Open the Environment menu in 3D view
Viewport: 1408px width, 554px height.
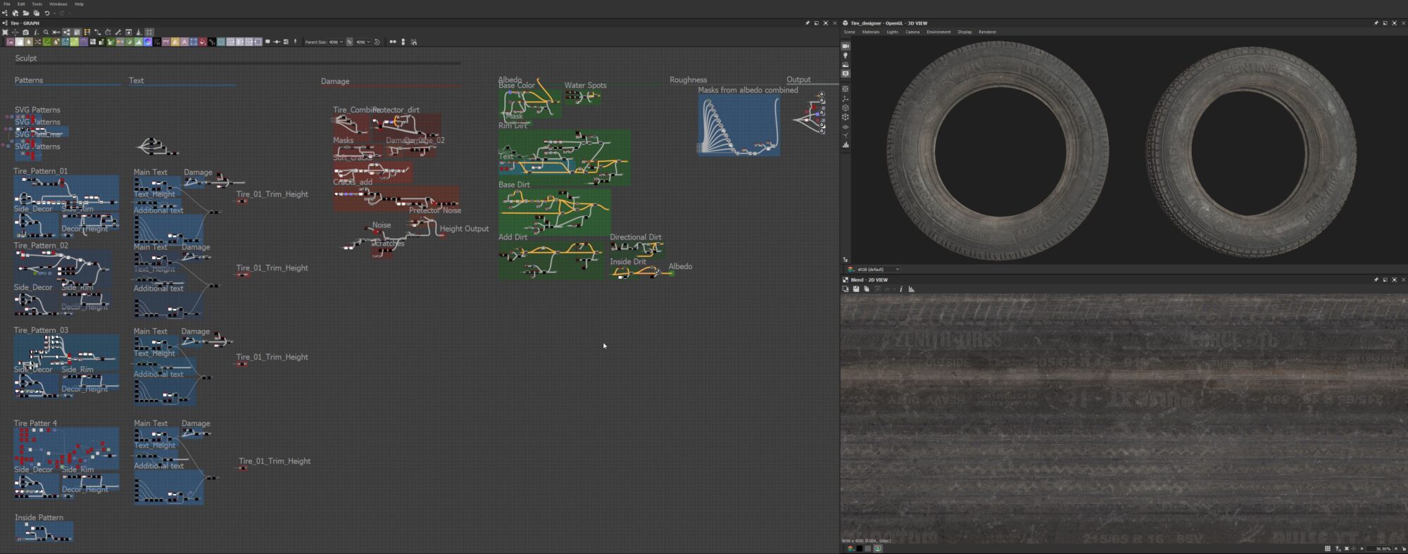click(x=938, y=32)
